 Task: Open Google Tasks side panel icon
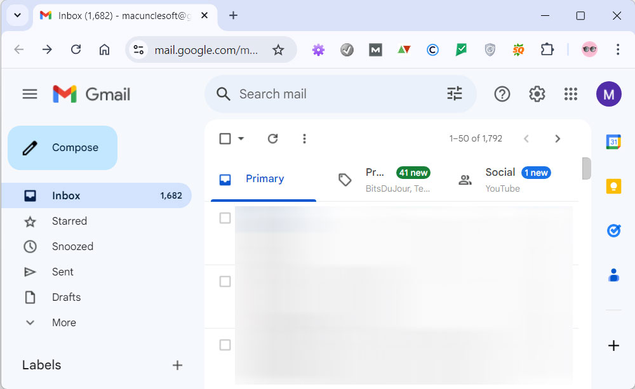click(613, 230)
